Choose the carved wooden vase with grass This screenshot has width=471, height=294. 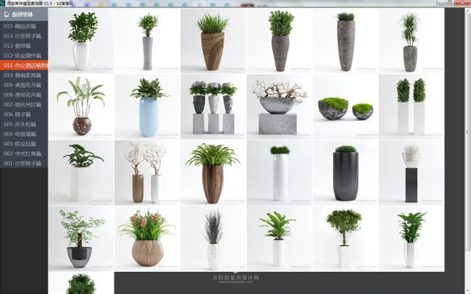214,41
